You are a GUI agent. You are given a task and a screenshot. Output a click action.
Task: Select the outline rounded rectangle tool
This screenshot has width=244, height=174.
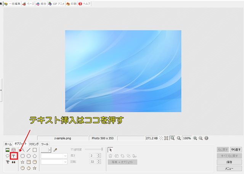pyautogui.click(x=22, y=156)
